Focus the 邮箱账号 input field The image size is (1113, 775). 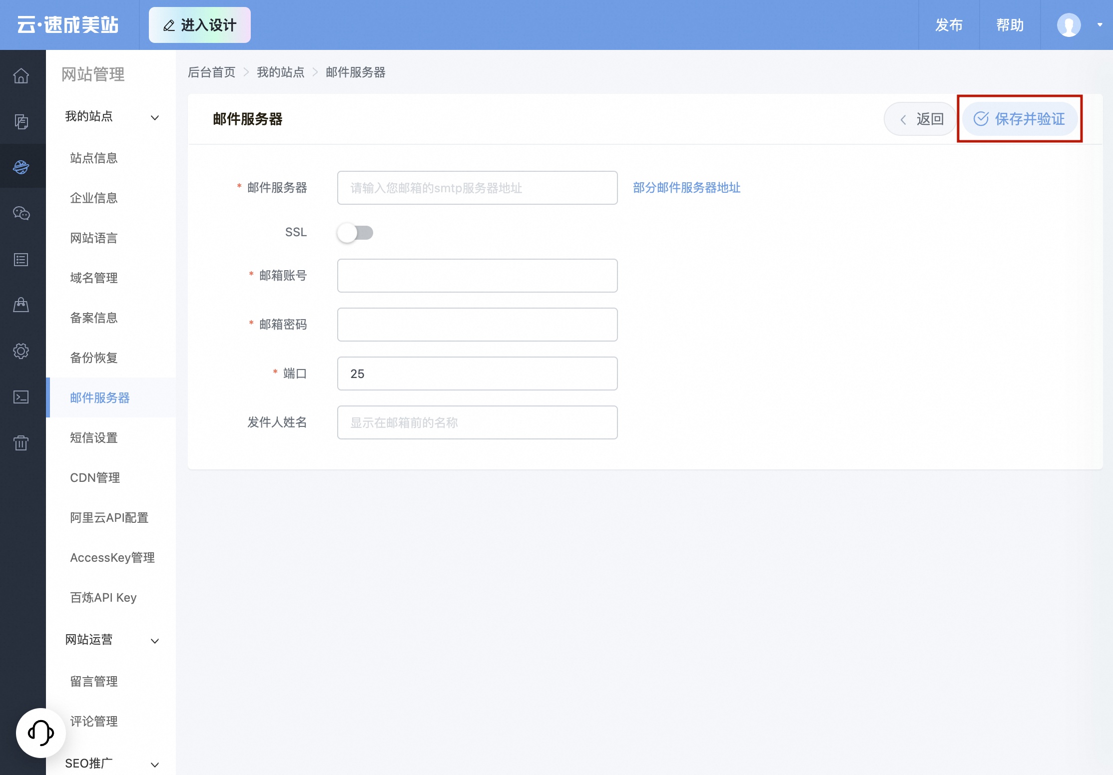click(478, 276)
